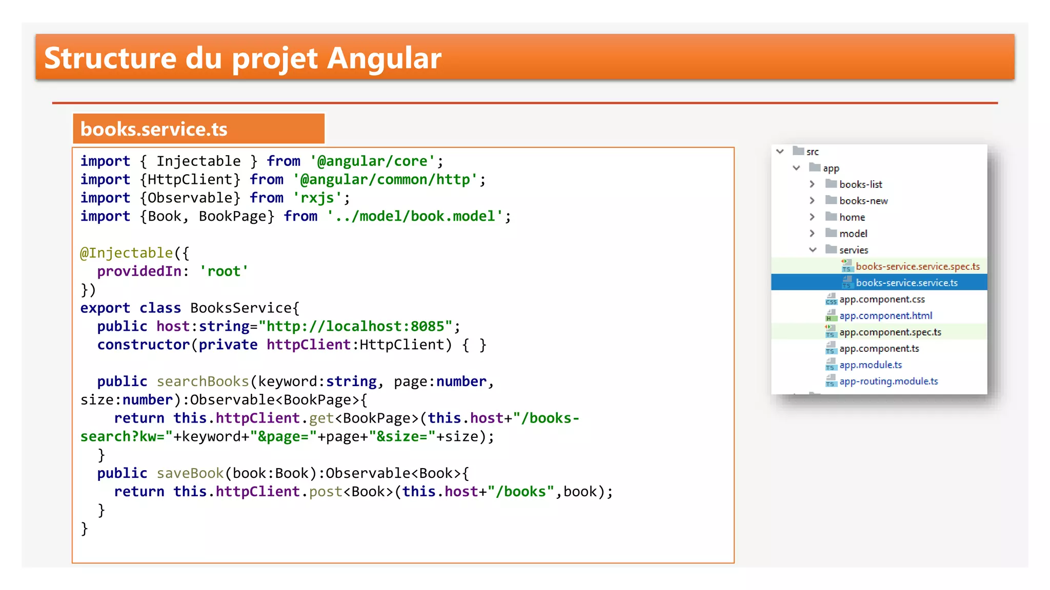Click the "/books" string in saveBook

(x=521, y=492)
